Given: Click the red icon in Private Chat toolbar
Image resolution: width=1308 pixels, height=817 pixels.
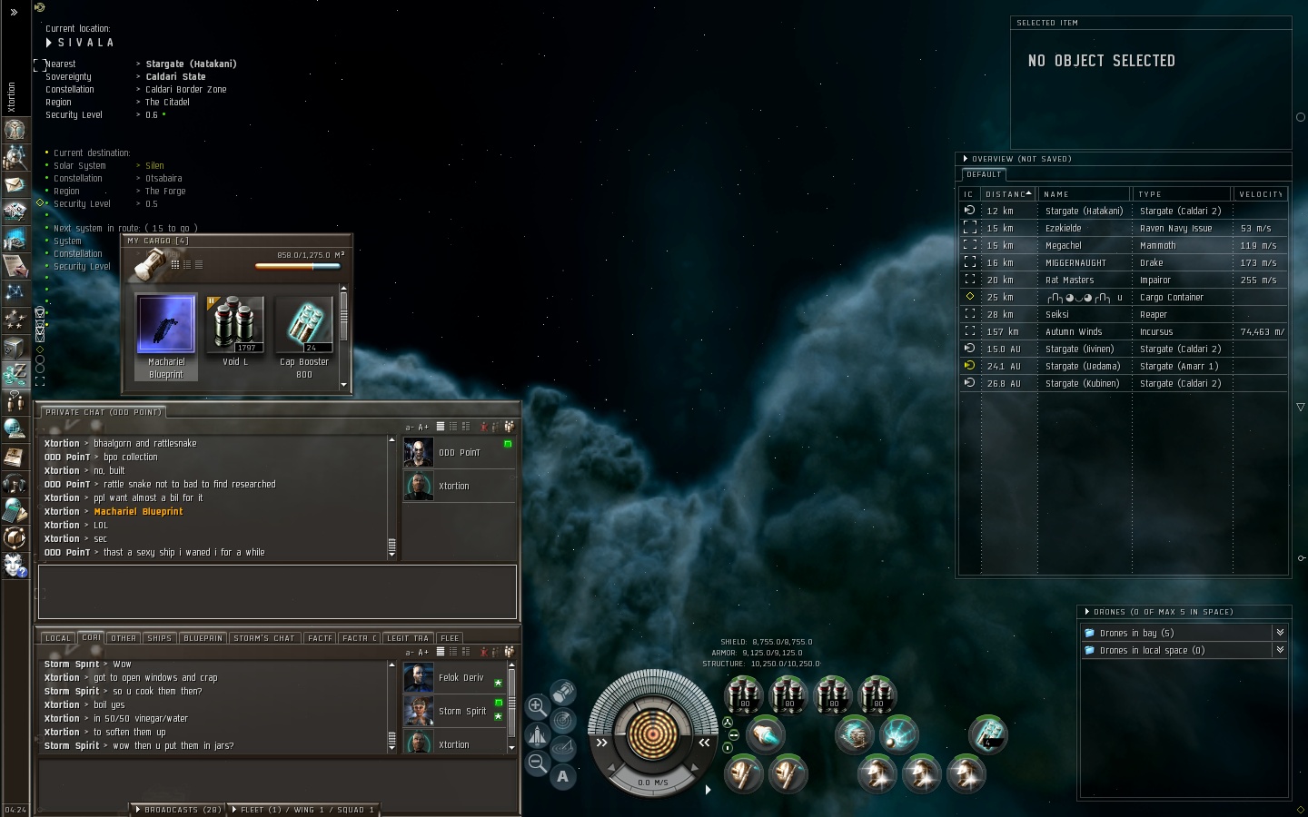Looking at the screenshot, I should [484, 427].
